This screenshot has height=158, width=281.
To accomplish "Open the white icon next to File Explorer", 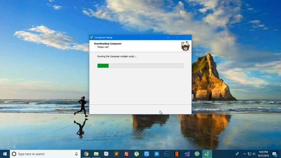I will [x=106, y=154].
